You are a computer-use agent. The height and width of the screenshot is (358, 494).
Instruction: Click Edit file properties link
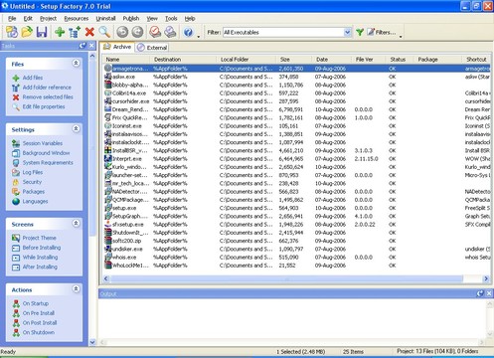[44, 106]
